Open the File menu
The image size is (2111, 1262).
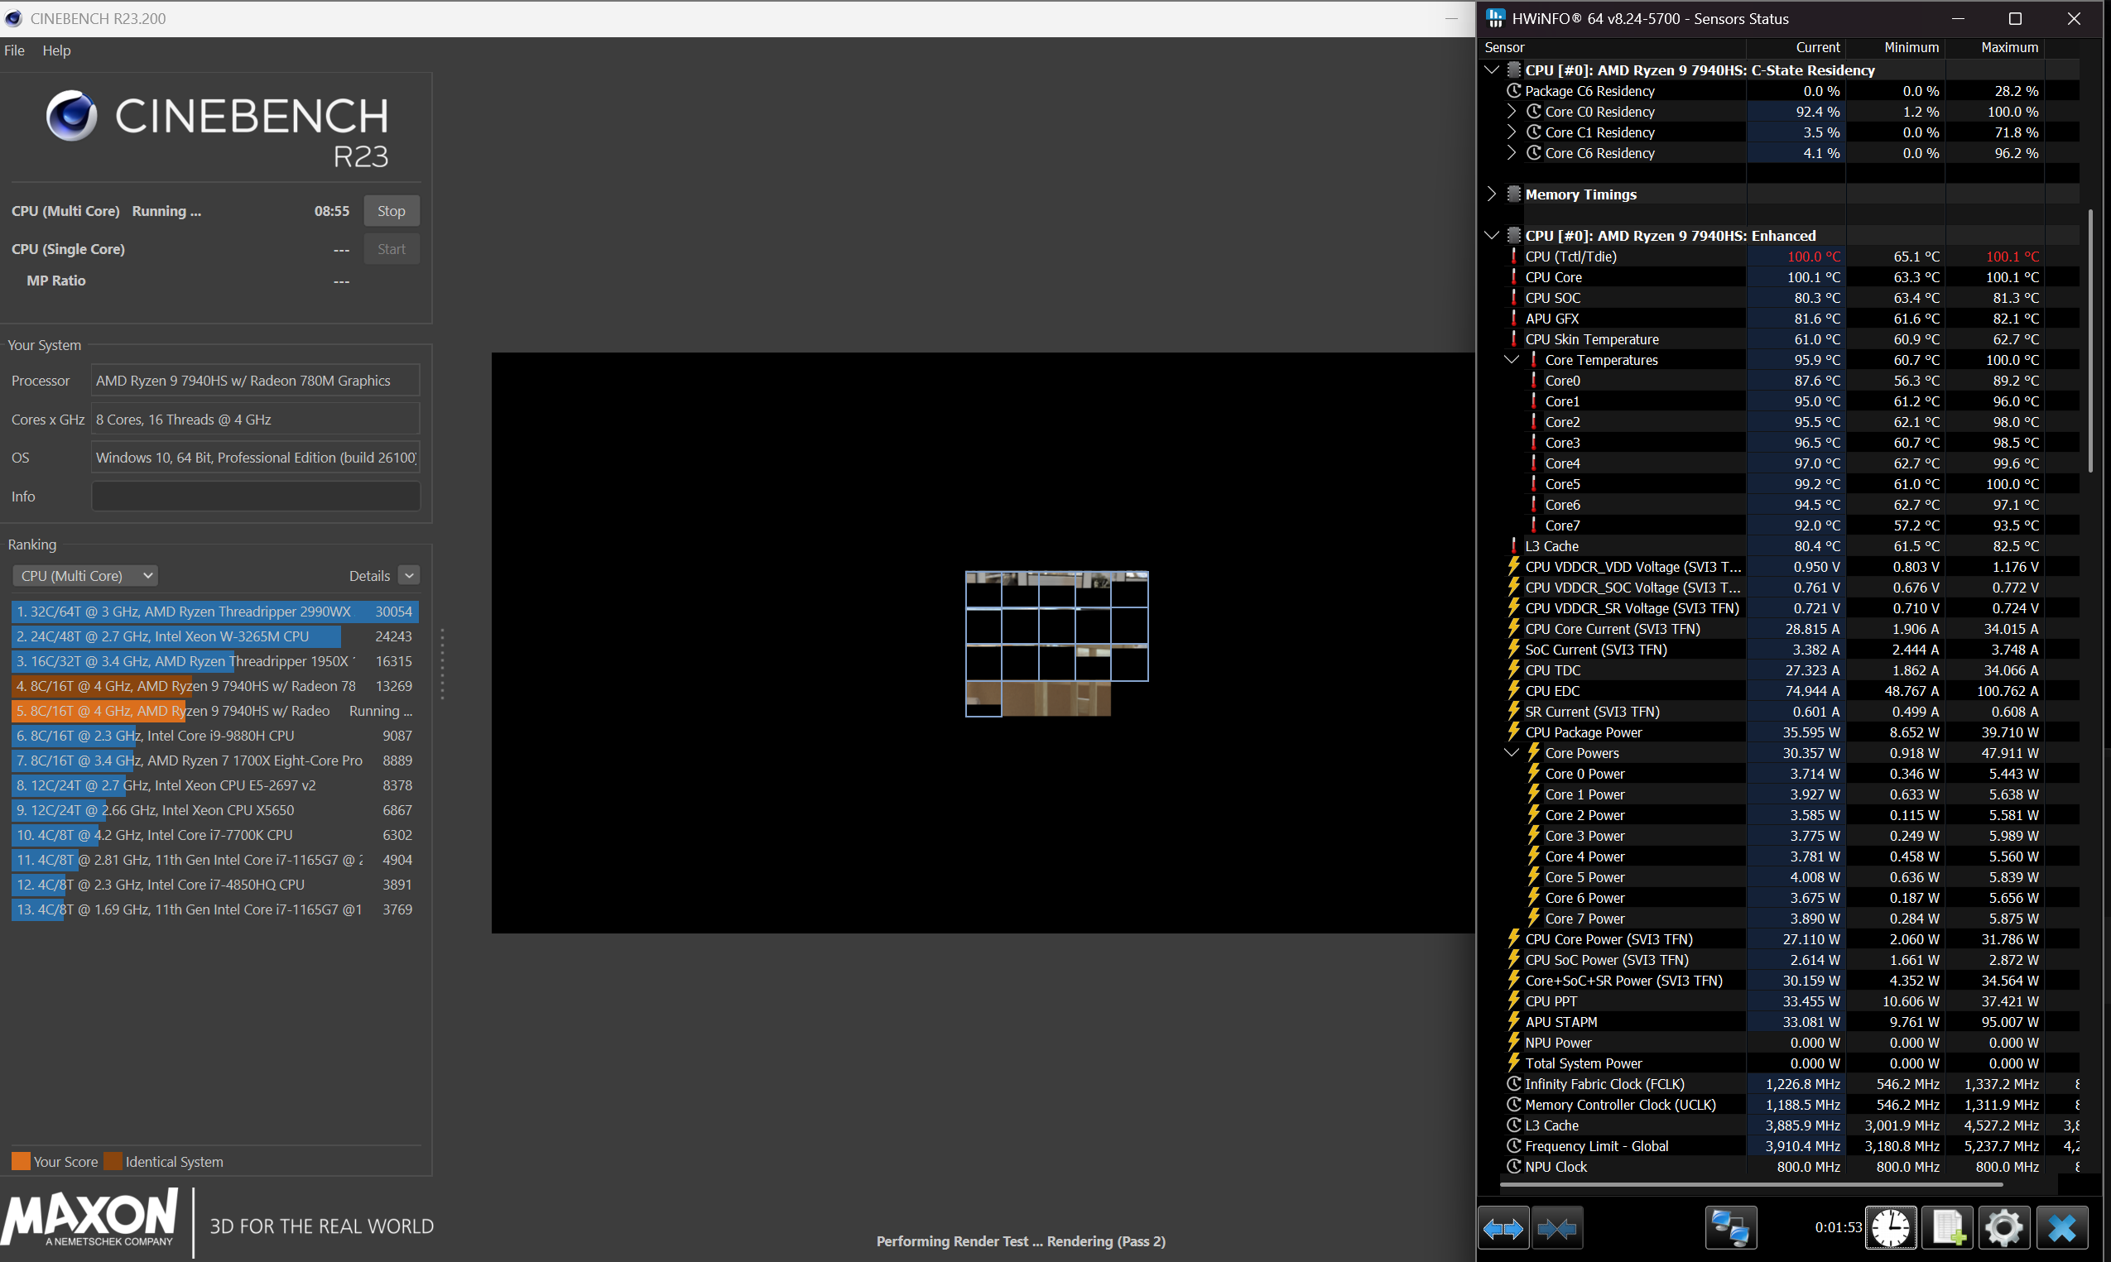point(14,50)
